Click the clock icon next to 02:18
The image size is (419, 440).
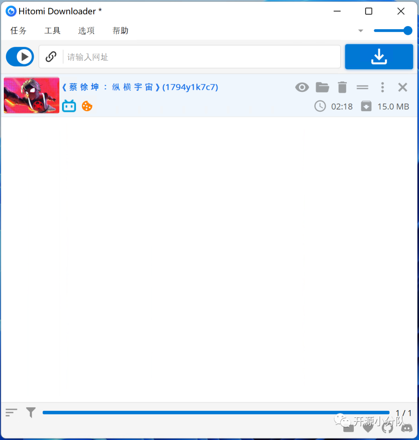click(x=320, y=107)
